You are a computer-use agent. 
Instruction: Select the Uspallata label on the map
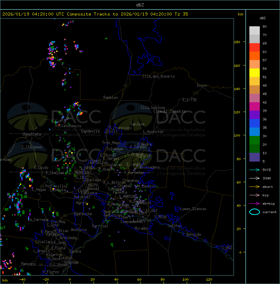tap(32, 134)
